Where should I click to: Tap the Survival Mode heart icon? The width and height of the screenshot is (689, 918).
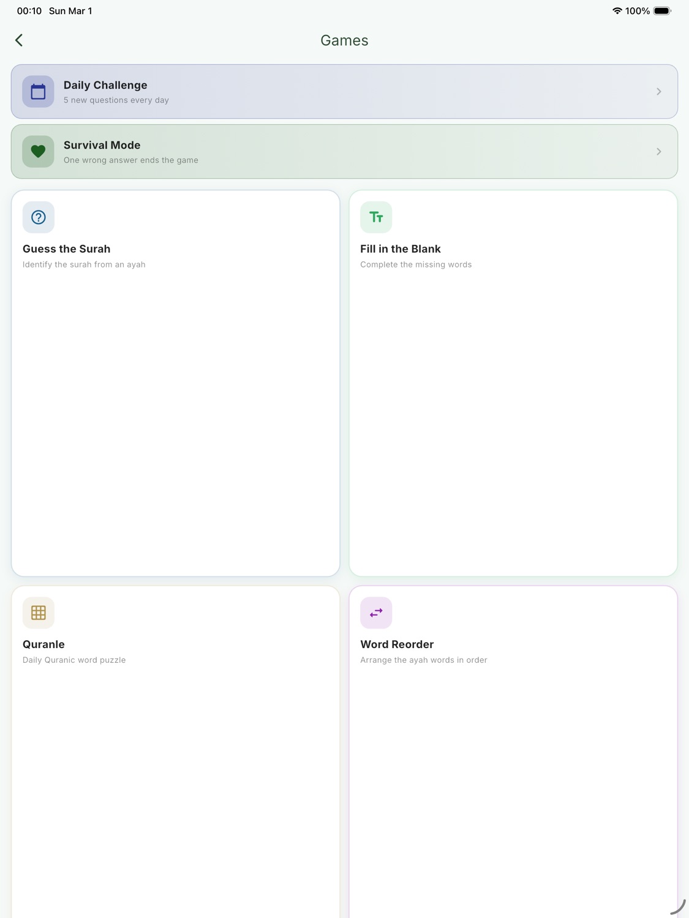tap(38, 152)
